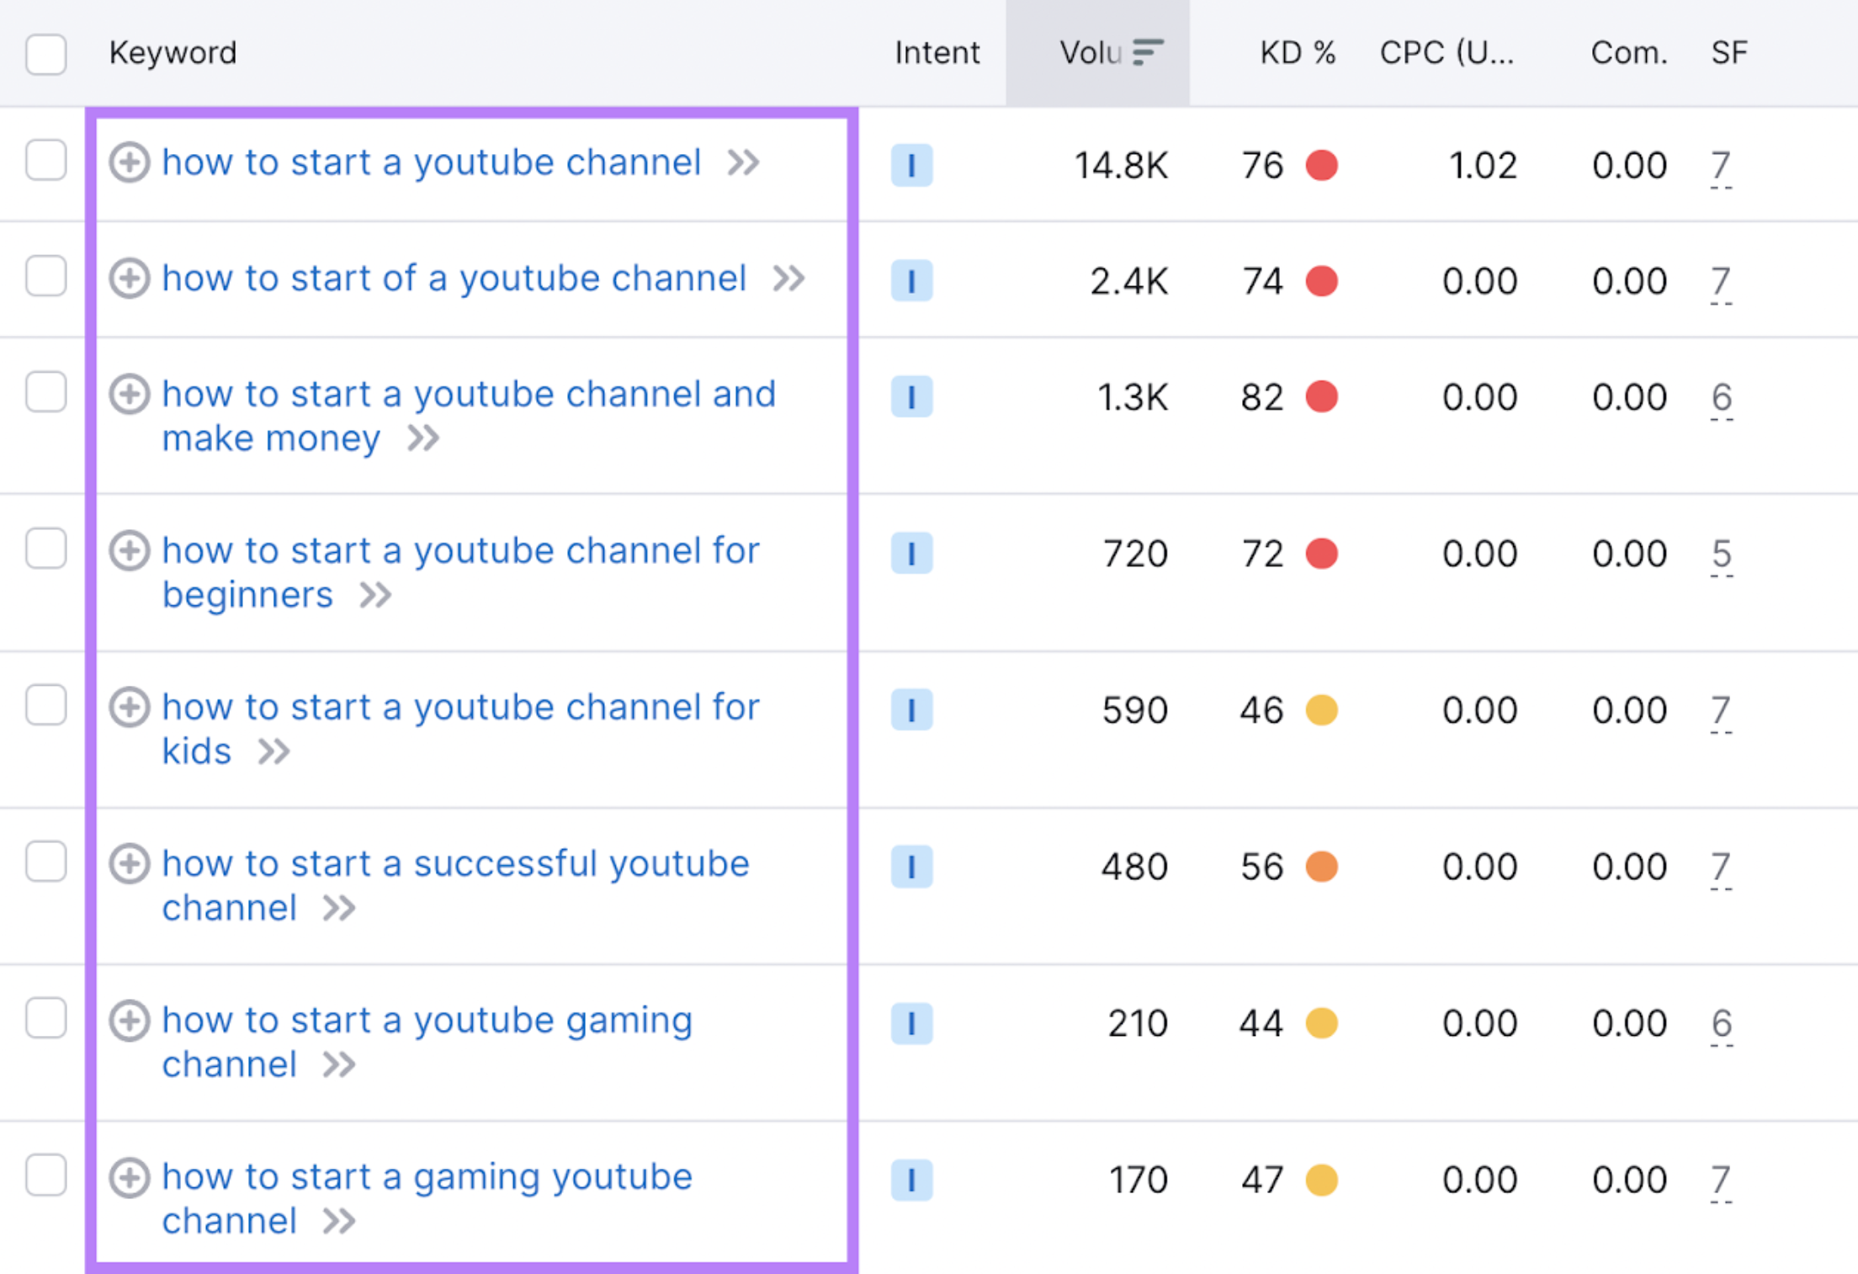1858x1274 pixels.
Task: Click the Intent badge for "how to start a youtube channel"
Action: coord(911,166)
